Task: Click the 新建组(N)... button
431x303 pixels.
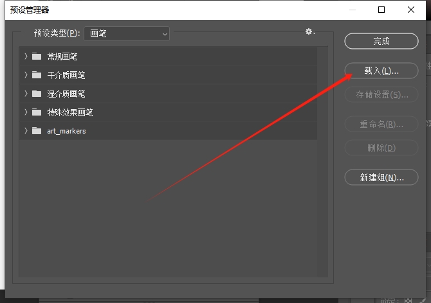Action: tap(381, 177)
